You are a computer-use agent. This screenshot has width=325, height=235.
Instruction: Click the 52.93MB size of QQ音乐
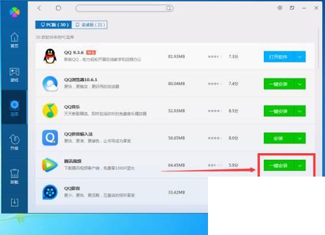(176, 111)
